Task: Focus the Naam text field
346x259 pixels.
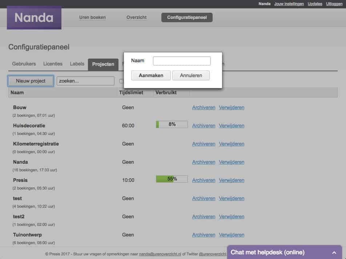Action: tap(182, 61)
